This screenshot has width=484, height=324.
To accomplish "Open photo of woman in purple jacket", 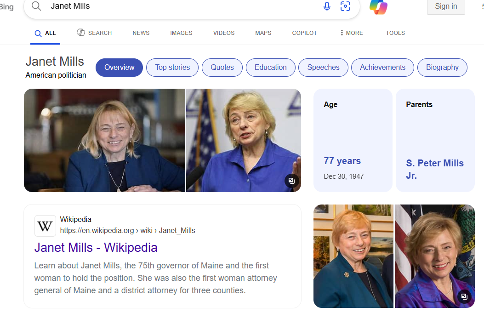I will coord(435,256).
